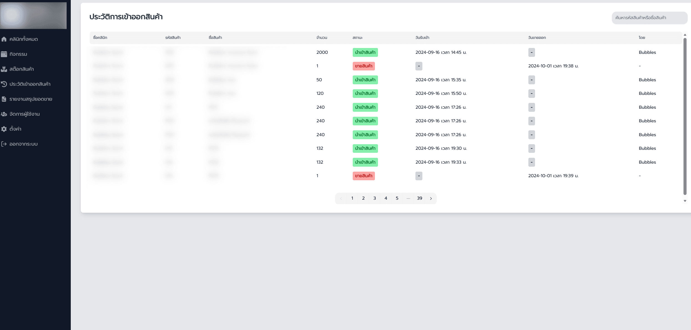The width and height of the screenshot is (691, 330).
Task: Click the settings gear icon in sidebar
Action: [4, 129]
